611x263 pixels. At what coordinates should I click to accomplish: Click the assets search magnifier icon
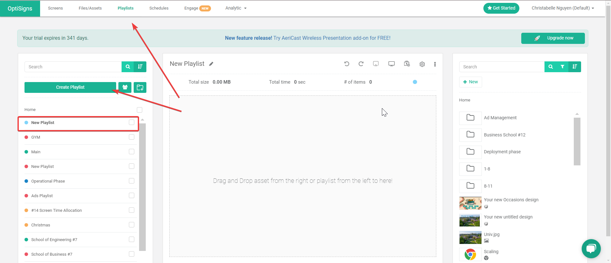tap(551, 67)
